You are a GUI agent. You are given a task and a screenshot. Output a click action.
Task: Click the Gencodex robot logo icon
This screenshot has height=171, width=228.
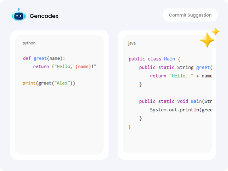coord(18,16)
